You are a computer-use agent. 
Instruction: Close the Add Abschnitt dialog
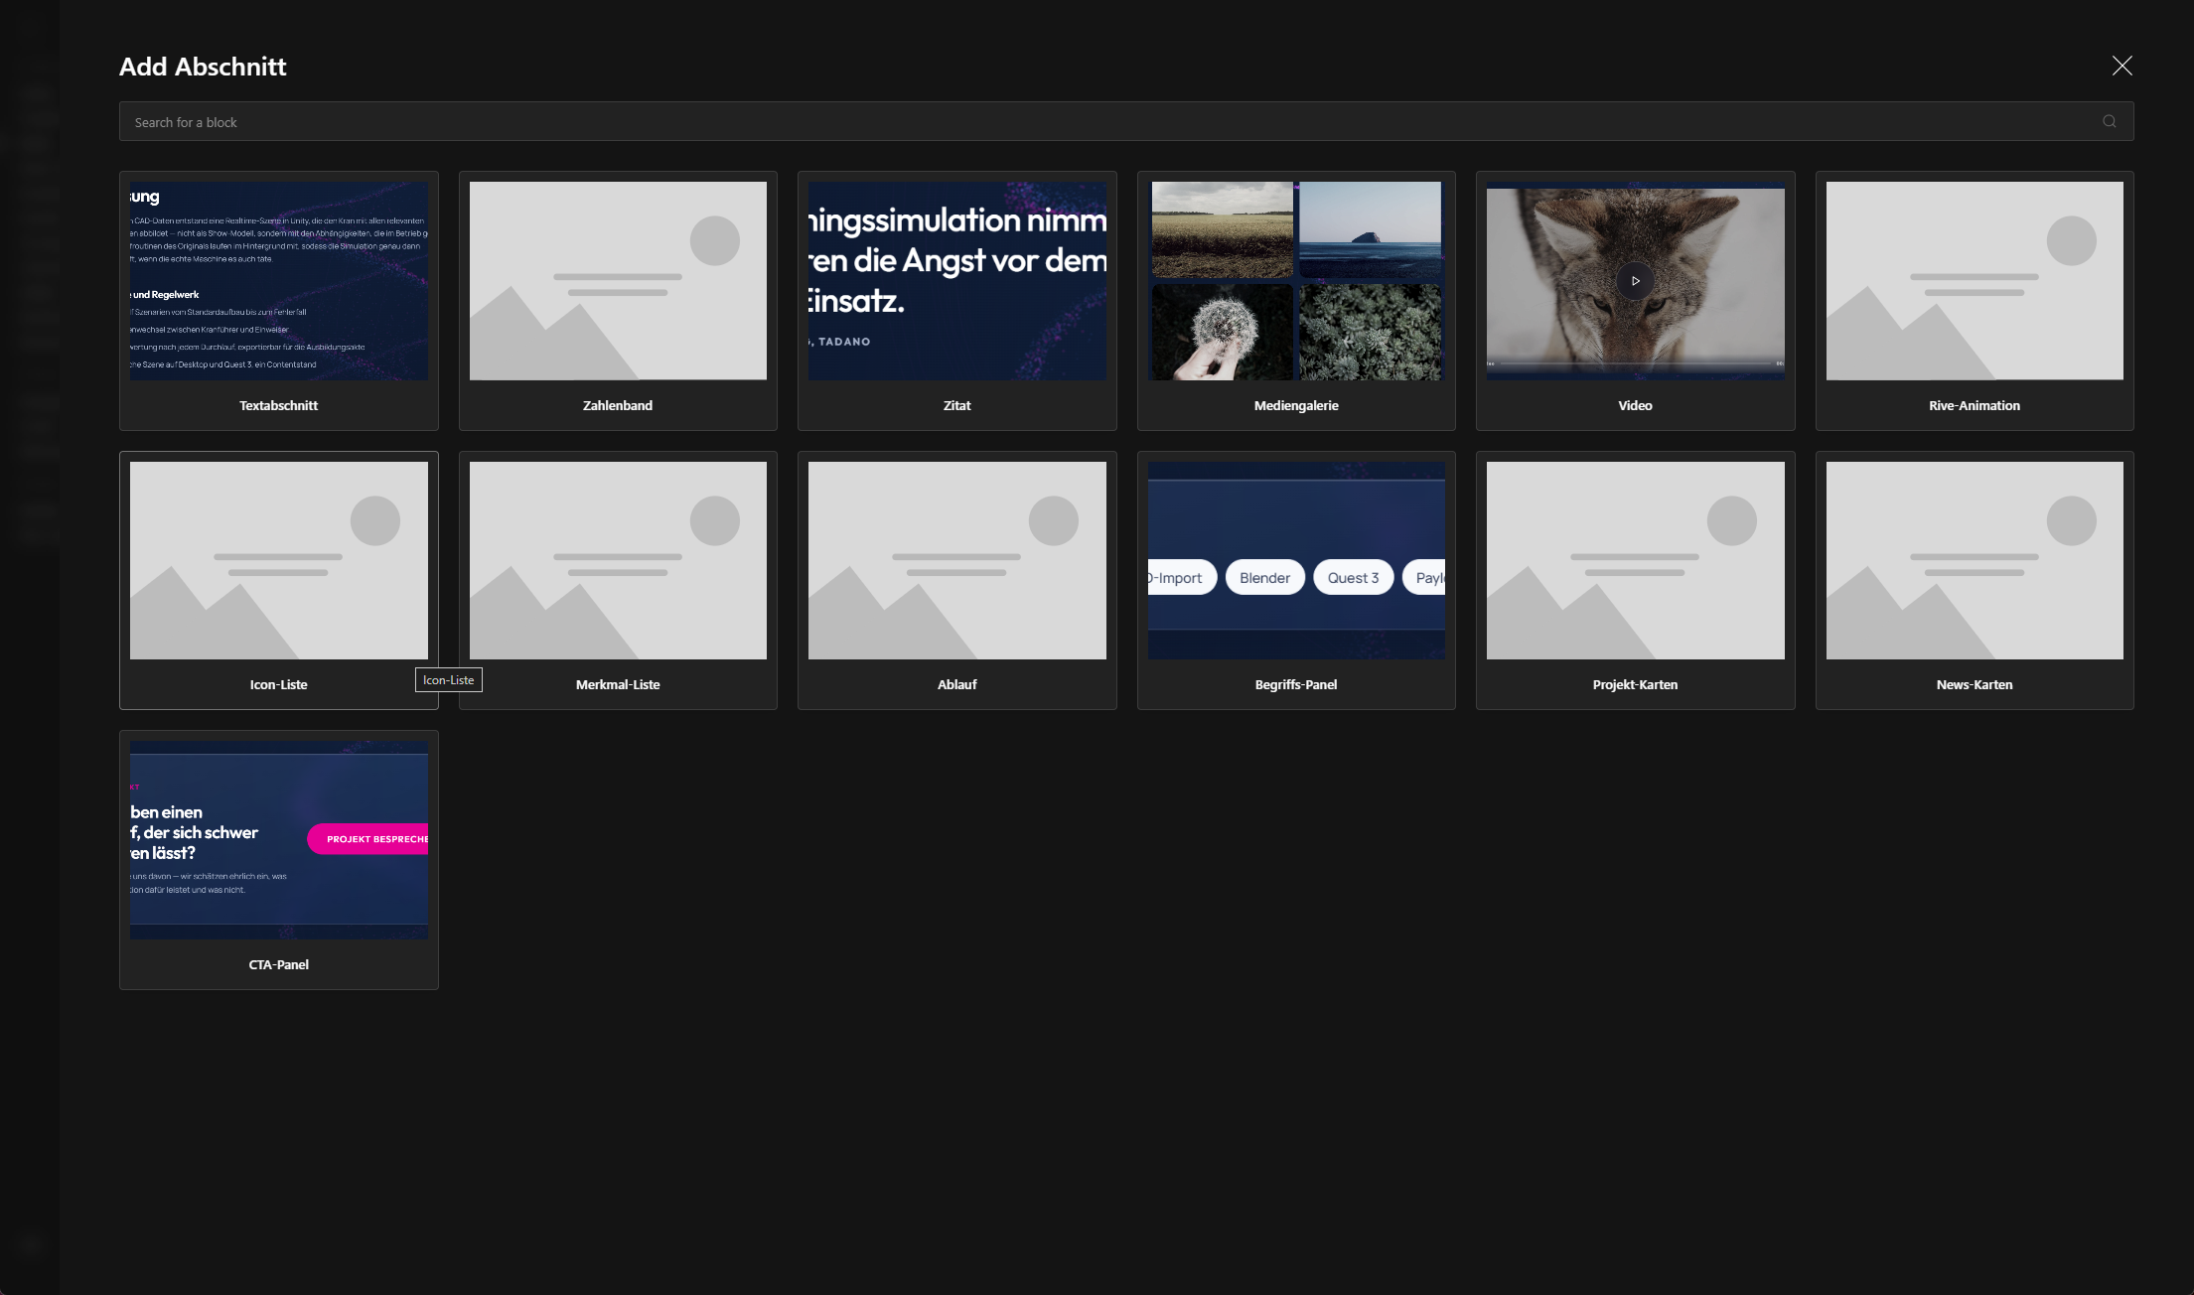point(2121,66)
